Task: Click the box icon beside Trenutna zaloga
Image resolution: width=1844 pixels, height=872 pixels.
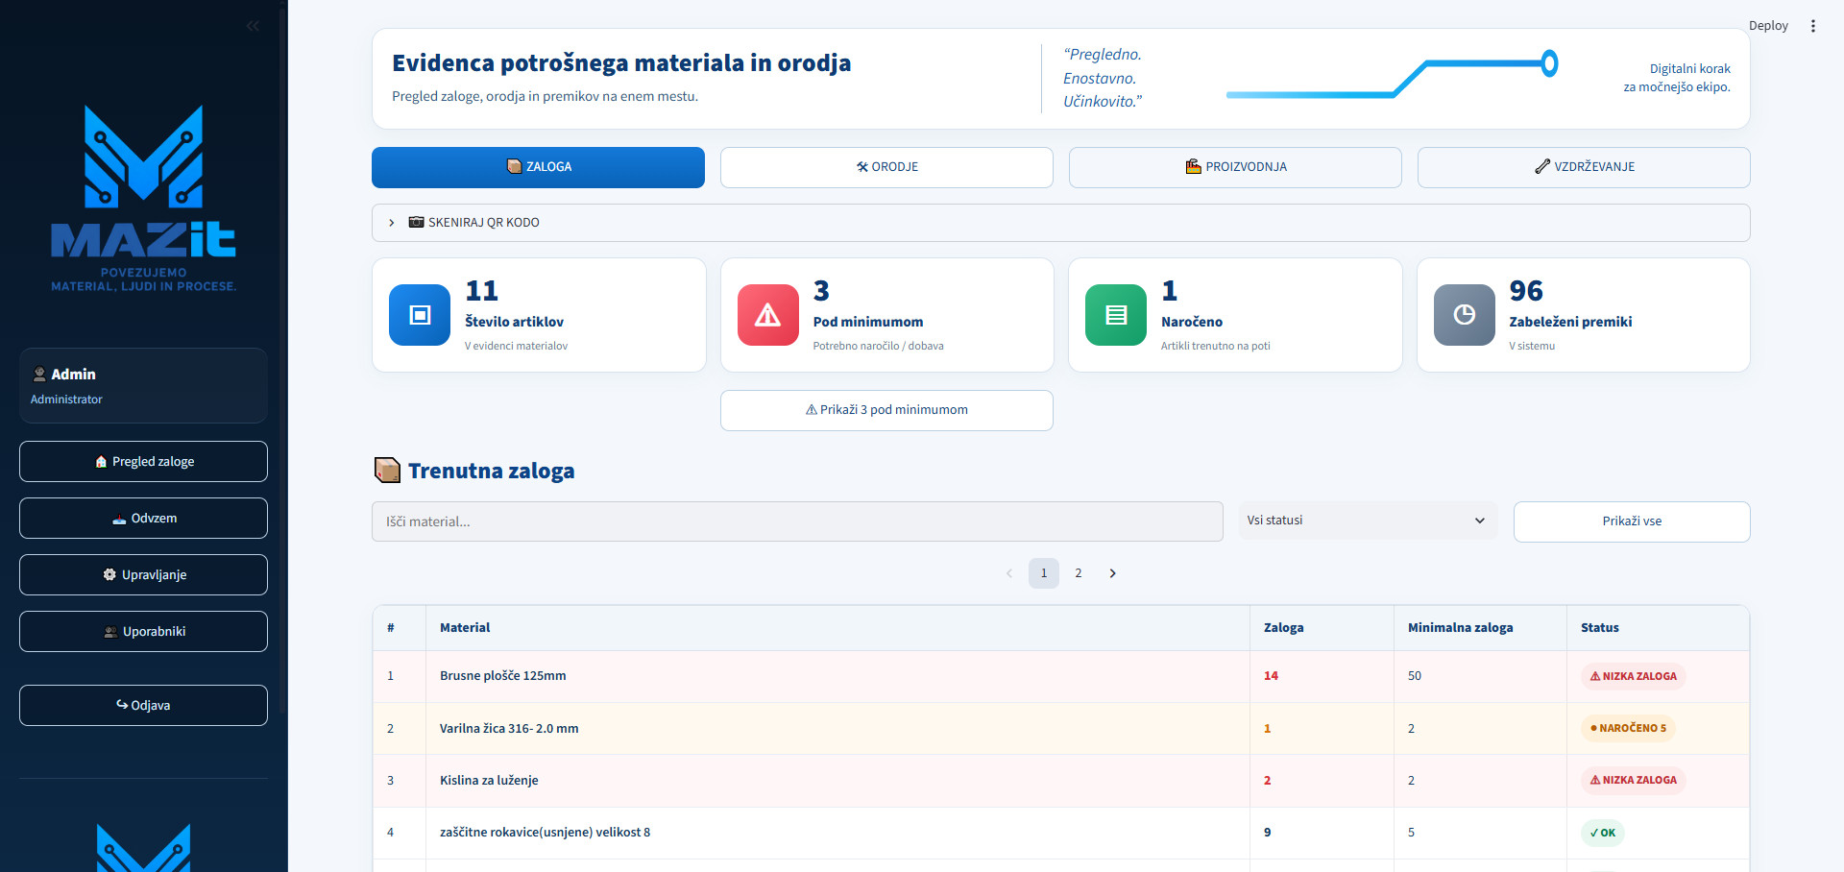Action: tap(387, 470)
